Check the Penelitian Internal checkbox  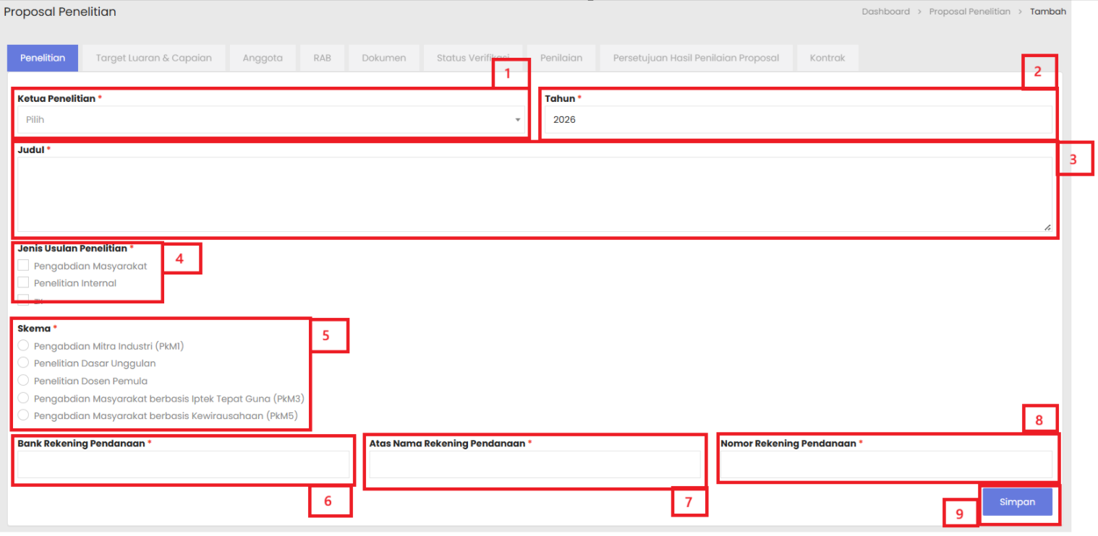tap(23, 283)
